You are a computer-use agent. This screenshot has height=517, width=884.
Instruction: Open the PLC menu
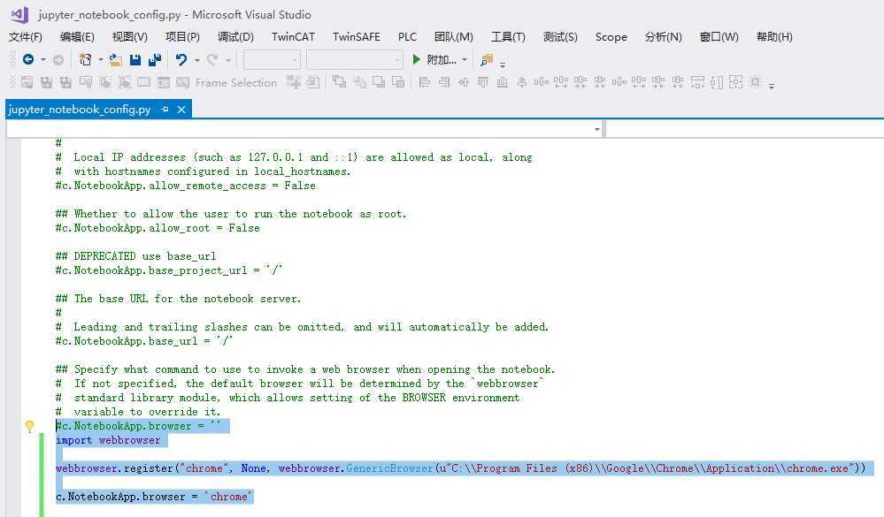pos(407,37)
